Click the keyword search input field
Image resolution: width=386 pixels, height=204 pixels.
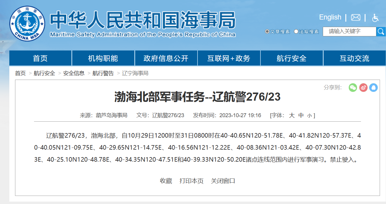[349, 32]
